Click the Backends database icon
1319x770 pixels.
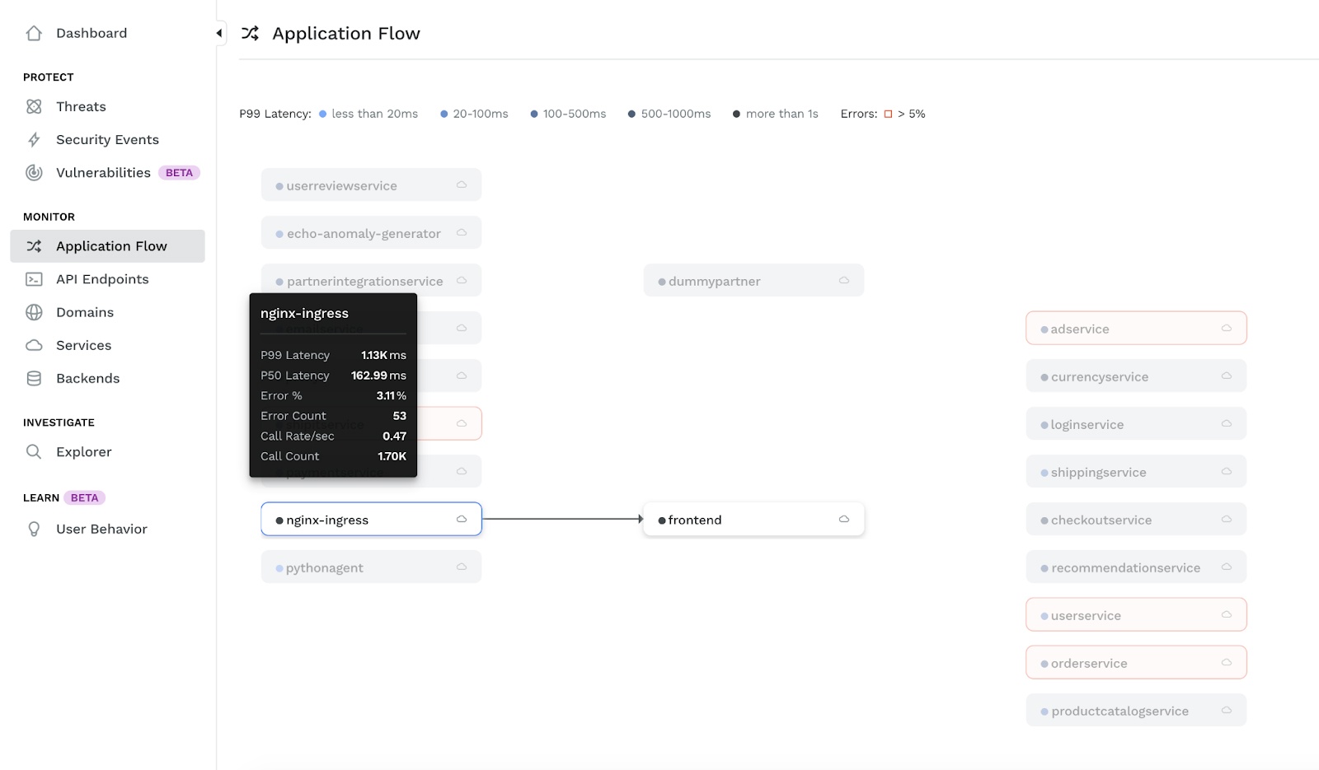click(x=34, y=378)
